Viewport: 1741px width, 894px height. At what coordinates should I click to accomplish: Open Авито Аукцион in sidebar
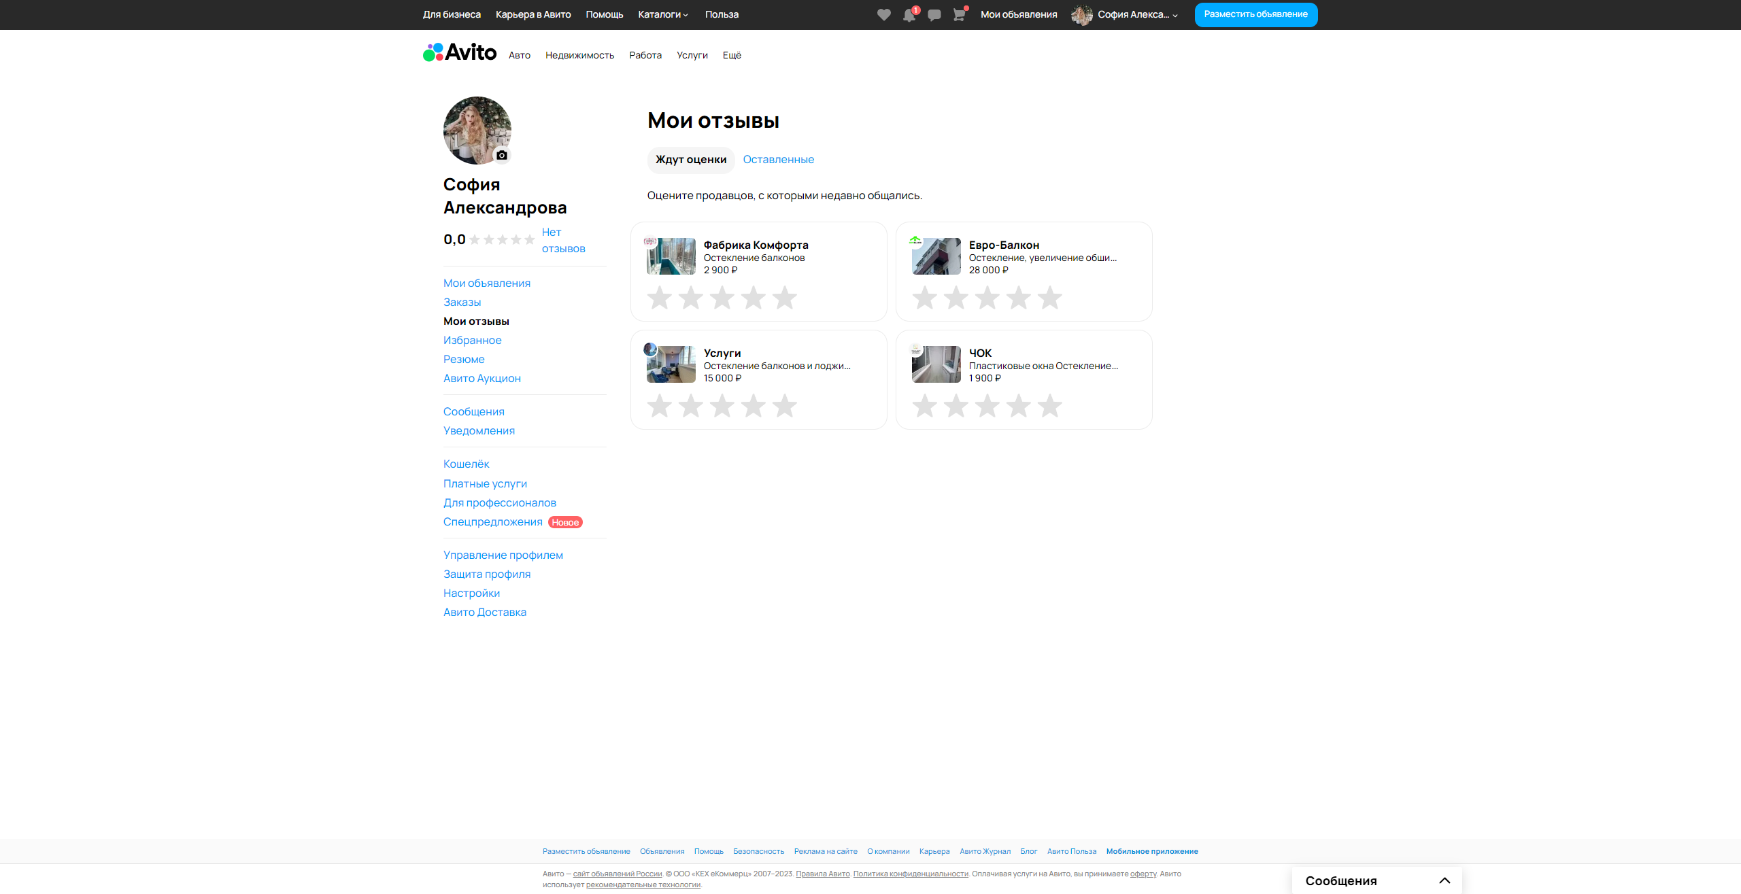click(x=482, y=378)
